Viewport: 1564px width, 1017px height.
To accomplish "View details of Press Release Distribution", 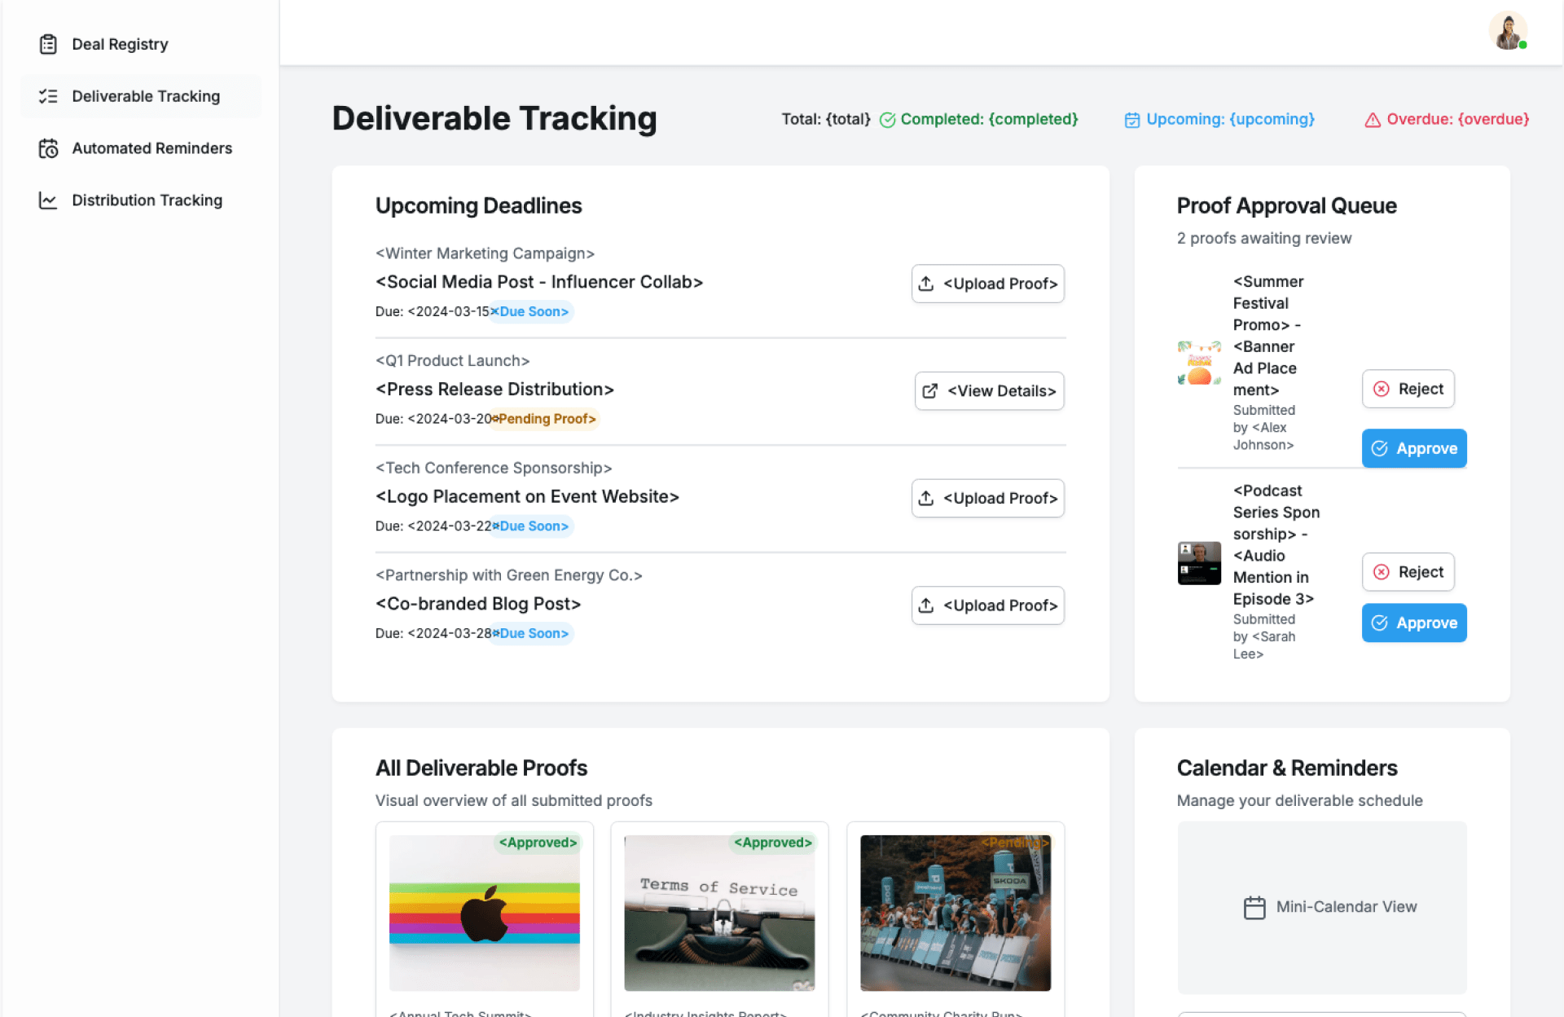I will pos(989,391).
